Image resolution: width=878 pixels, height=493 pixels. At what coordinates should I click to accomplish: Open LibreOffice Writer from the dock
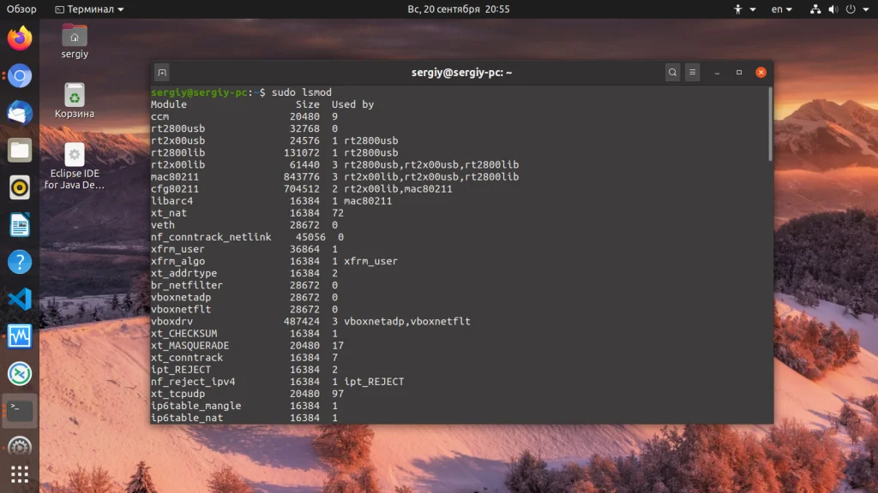(20, 225)
